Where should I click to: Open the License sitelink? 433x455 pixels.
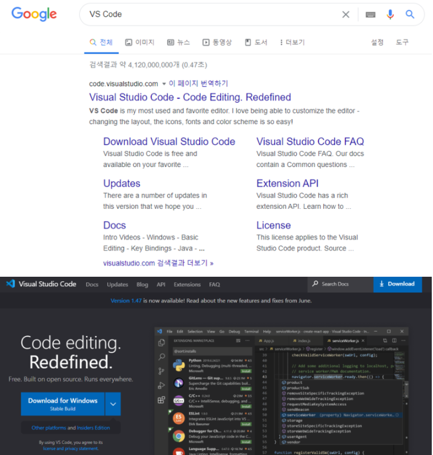click(x=273, y=226)
